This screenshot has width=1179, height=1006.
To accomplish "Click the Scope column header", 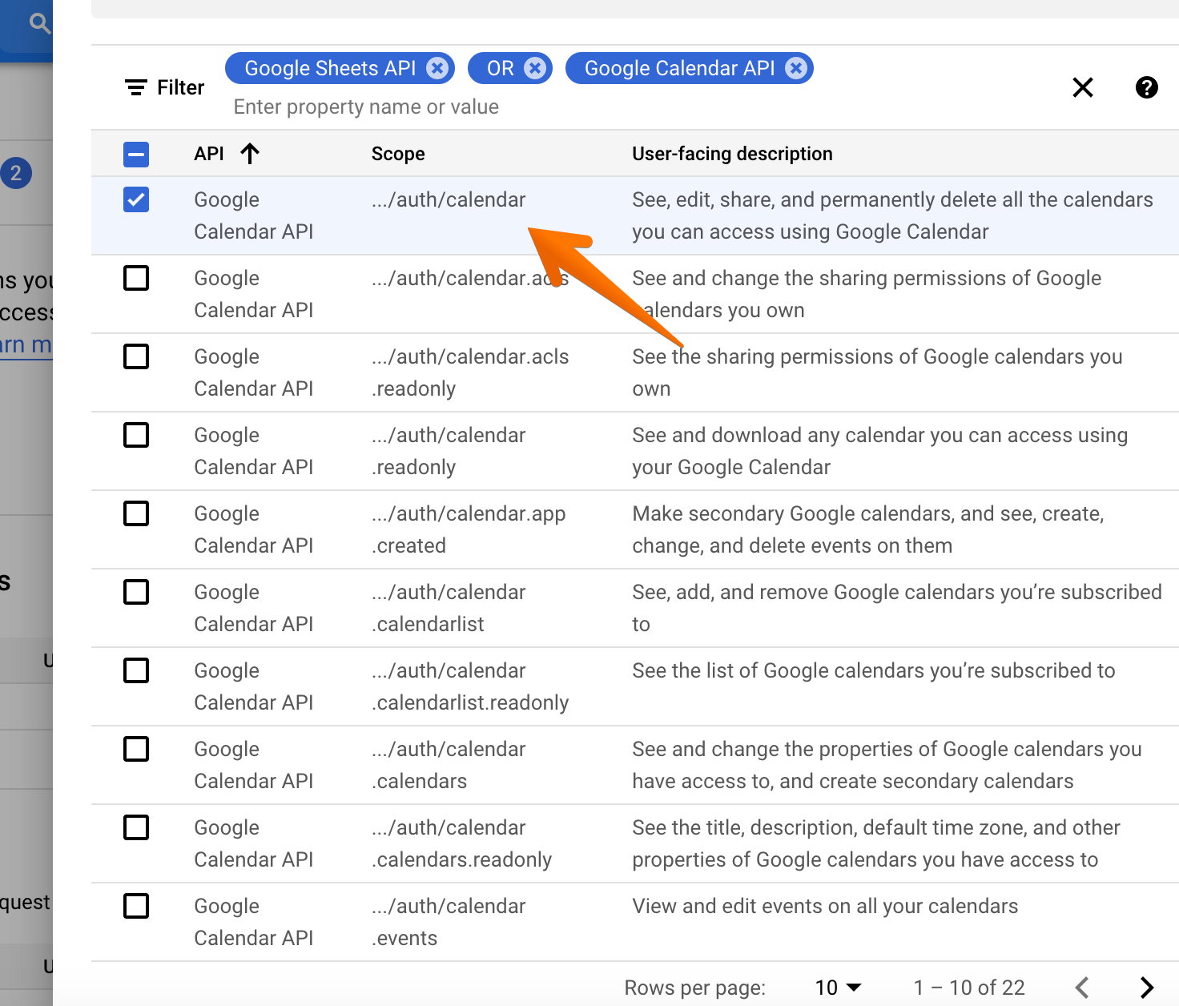I will [398, 154].
